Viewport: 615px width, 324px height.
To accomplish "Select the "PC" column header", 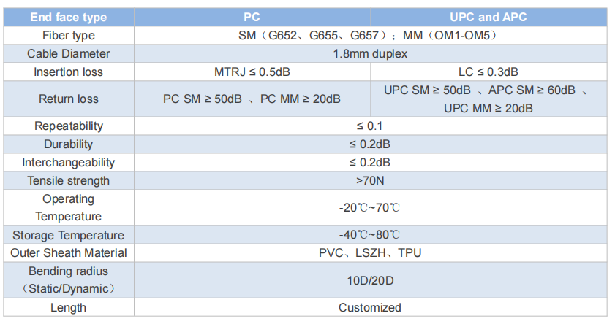I will [252, 18].
